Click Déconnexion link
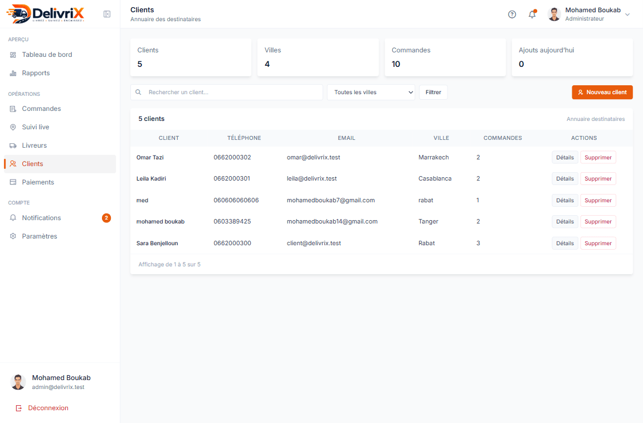 tap(48, 408)
